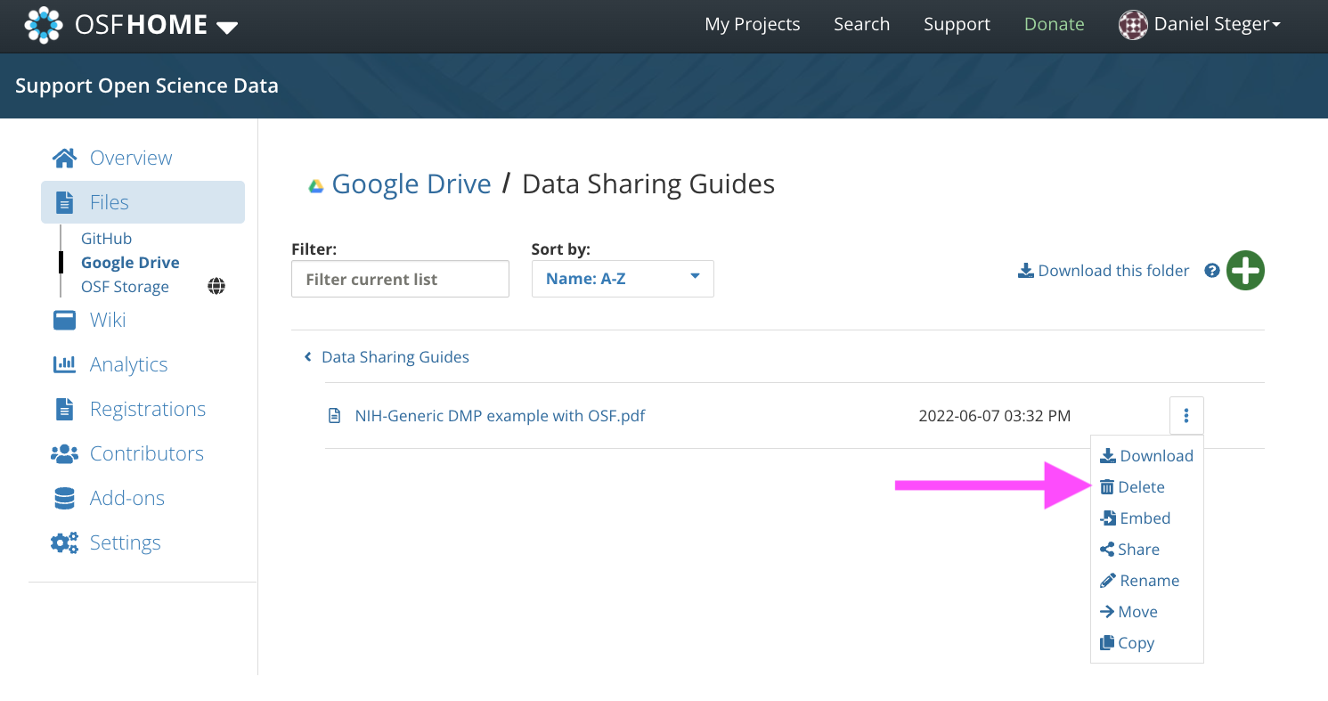This screenshot has height=701, width=1328.
Task: Choose Download from file menu
Action: (1147, 456)
